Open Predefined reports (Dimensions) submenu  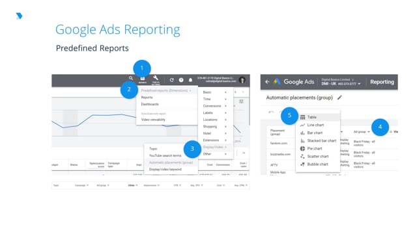click(x=167, y=90)
